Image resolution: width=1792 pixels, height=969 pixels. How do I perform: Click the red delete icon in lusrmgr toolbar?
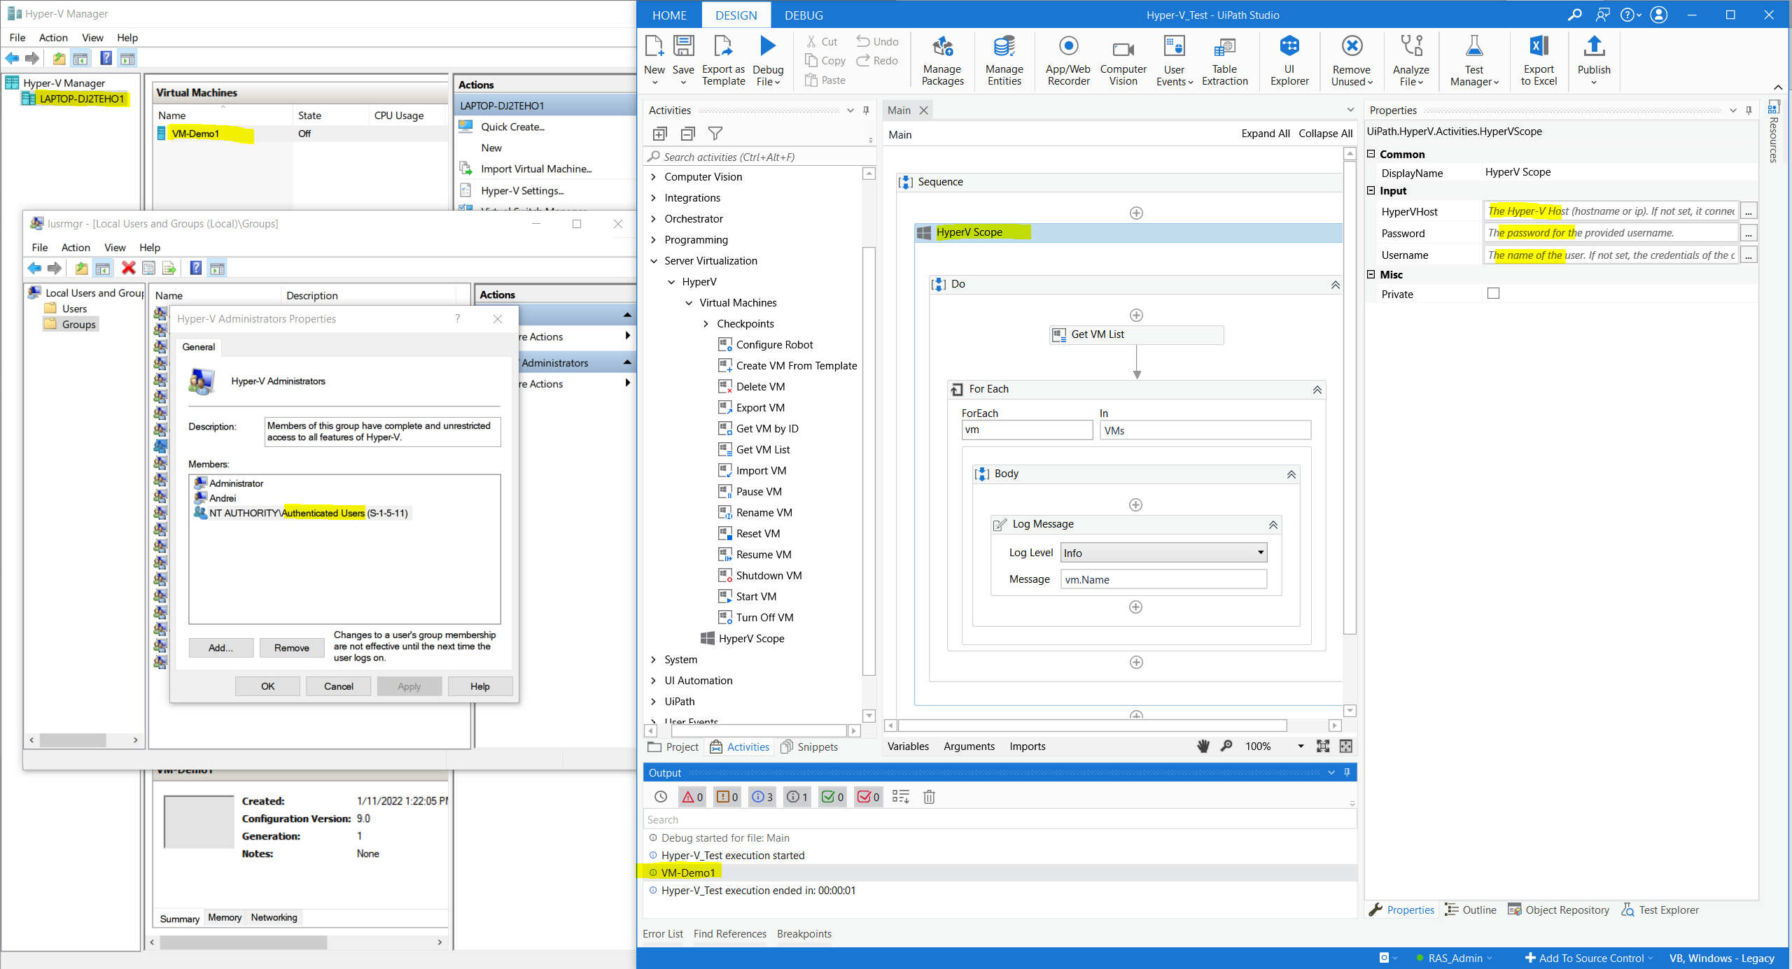129,268
